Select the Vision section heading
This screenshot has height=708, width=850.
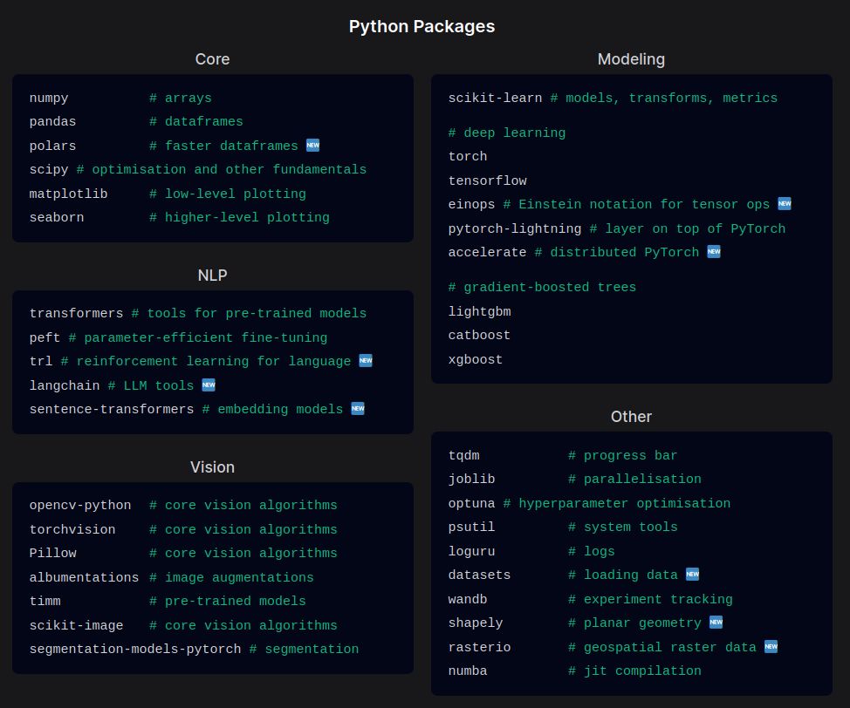[213, 467]
